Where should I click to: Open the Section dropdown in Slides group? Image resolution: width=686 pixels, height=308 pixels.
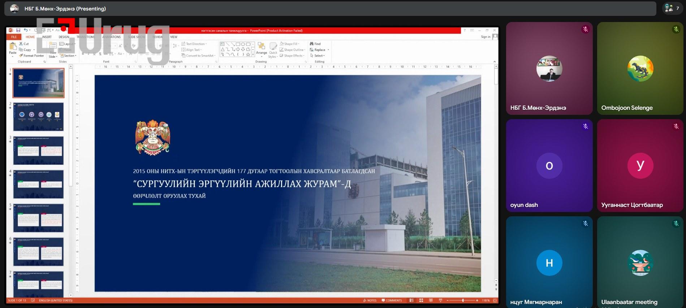[x=68, y=56]
